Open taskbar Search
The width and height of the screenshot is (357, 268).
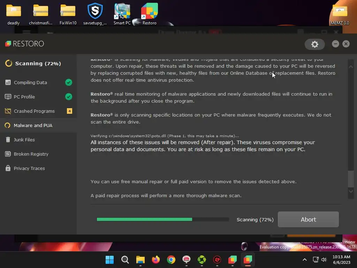pos(125,260)
